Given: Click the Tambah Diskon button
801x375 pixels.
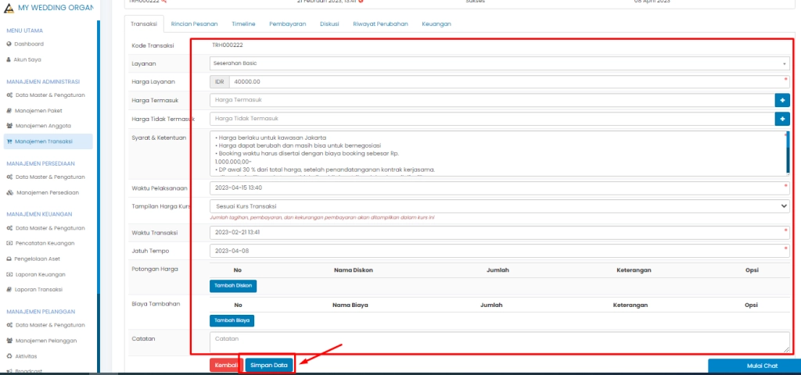Looking at the screenshot, I should coord(232,286).
